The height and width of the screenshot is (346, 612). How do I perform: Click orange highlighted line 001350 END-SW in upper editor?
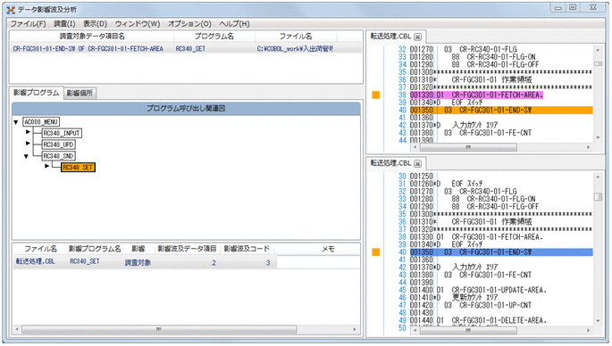tap(501, 111)
